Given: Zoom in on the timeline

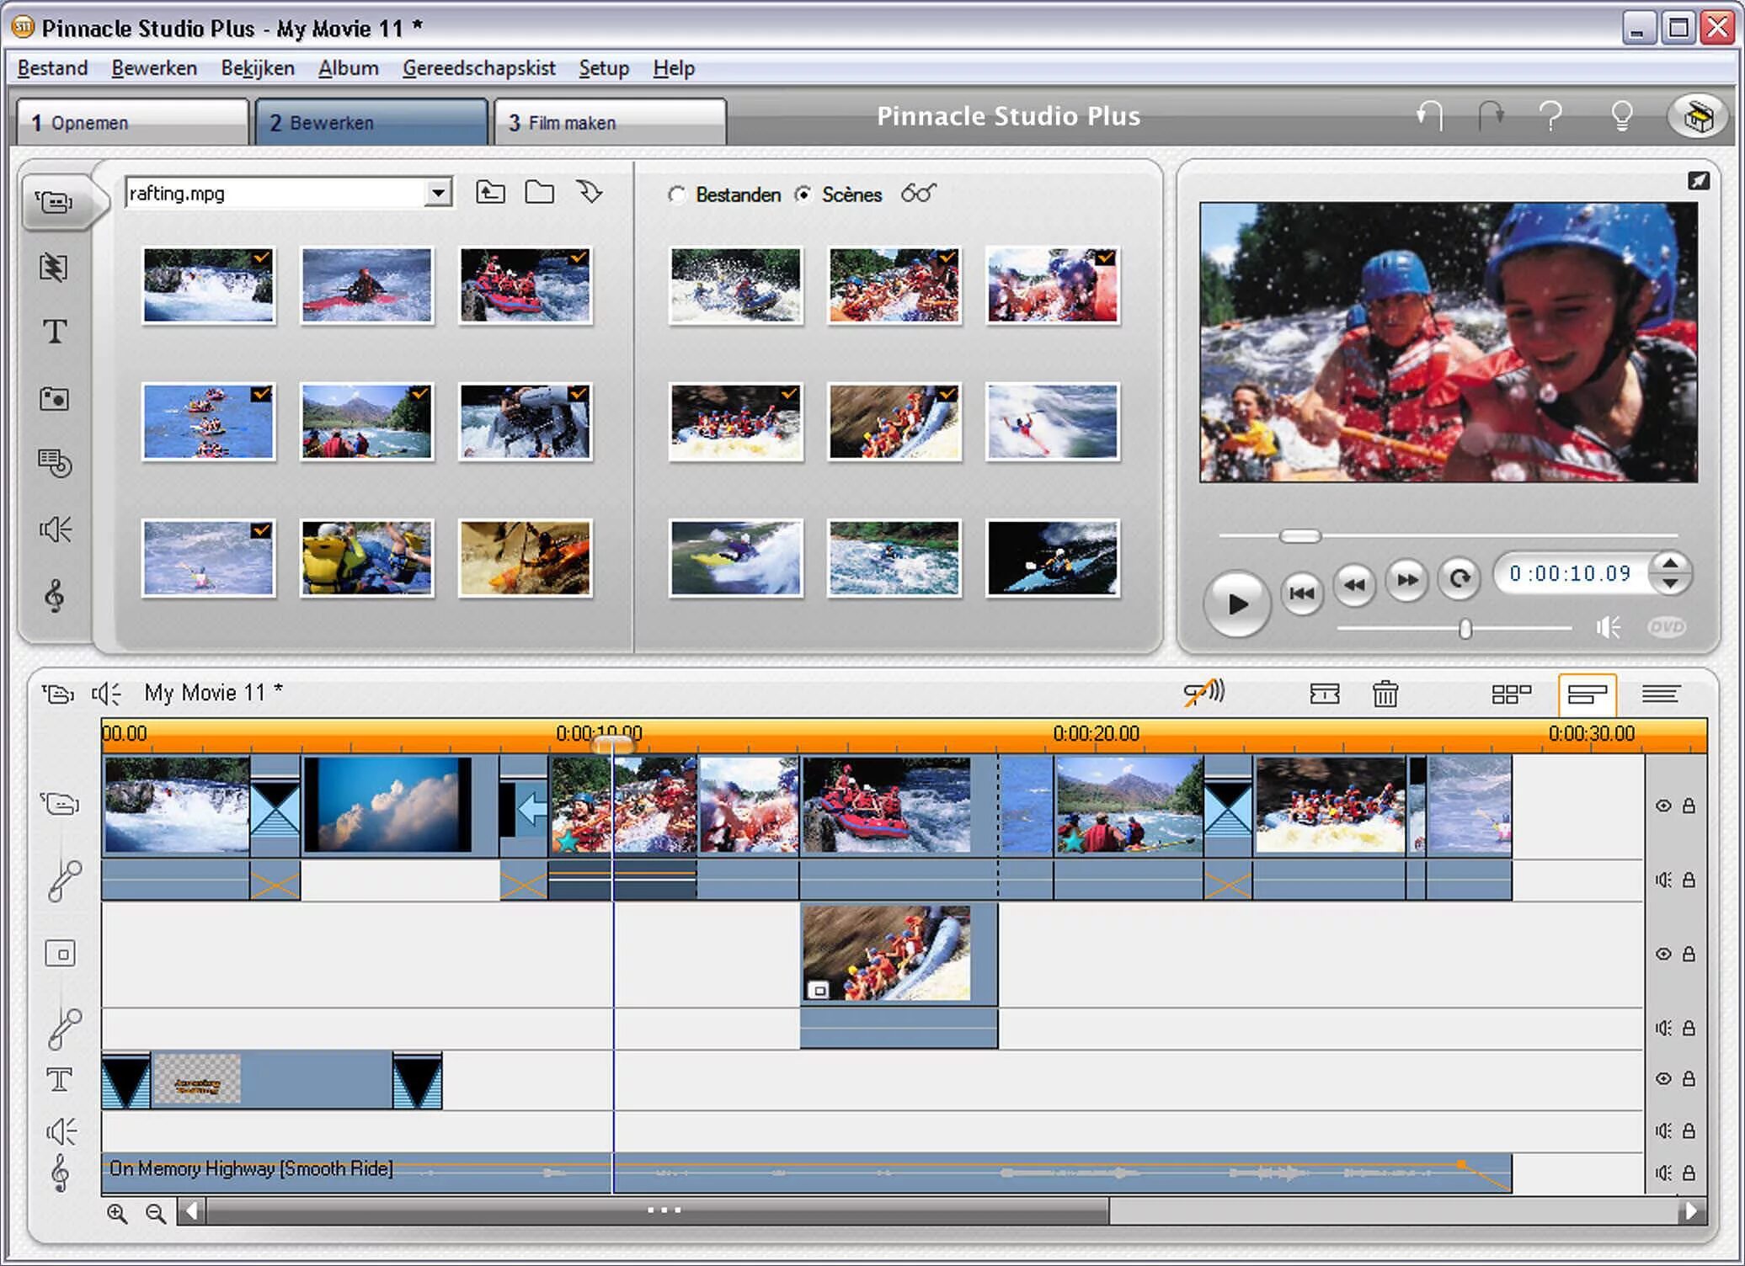Looking at the screenshot, I should click(117, 1213).
